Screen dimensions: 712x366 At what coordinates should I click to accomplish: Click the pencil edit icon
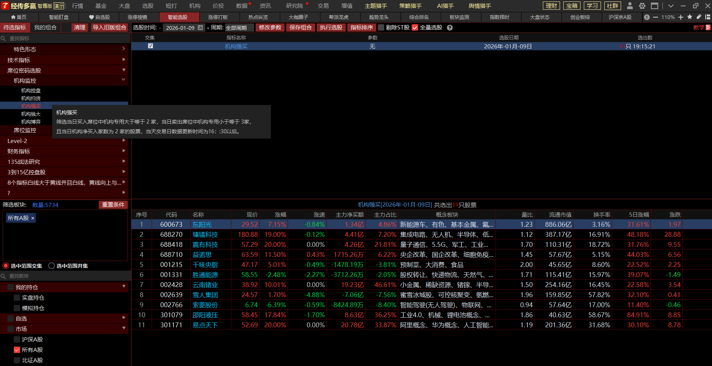coord(699,17)
